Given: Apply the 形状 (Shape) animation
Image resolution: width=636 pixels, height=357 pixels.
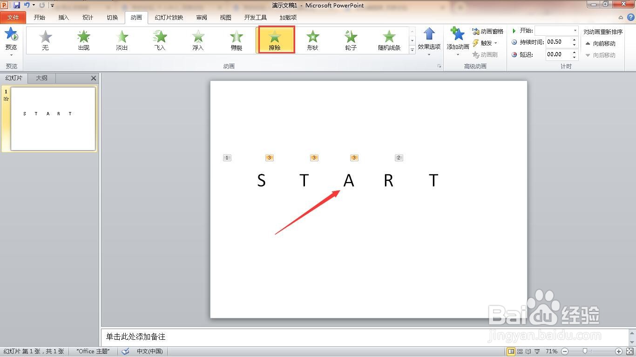Looking at the screenshot, I should [x=313, y=40].
